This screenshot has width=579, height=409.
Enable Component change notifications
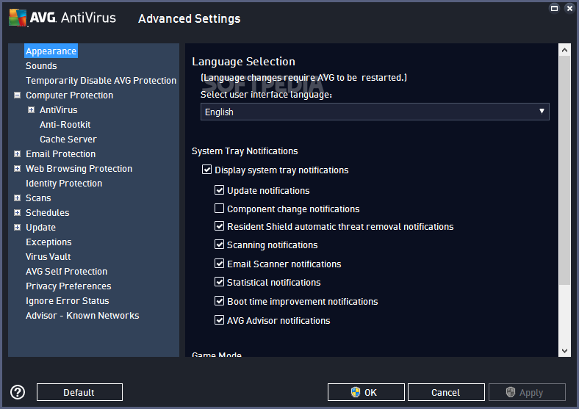220,209
